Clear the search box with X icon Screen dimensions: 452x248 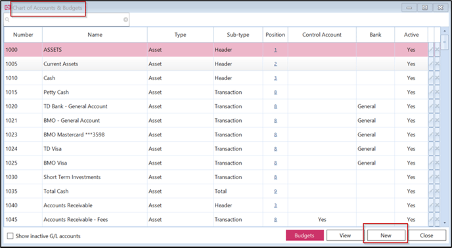[x=125, y=20]
